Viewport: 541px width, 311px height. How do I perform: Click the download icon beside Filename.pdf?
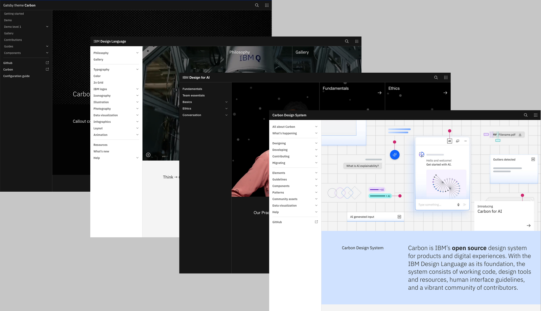click(x=520, y=135)
